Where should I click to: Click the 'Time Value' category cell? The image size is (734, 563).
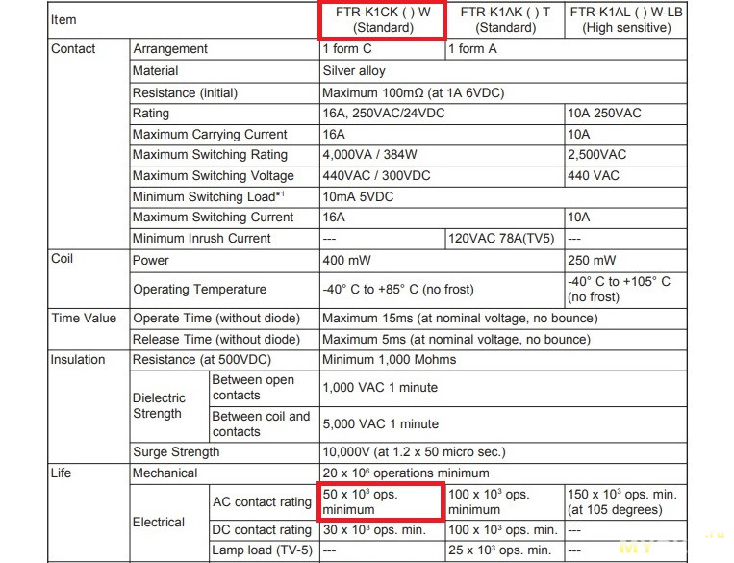click(89, 328)
